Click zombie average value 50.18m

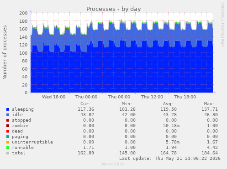(x=171, y=126)
